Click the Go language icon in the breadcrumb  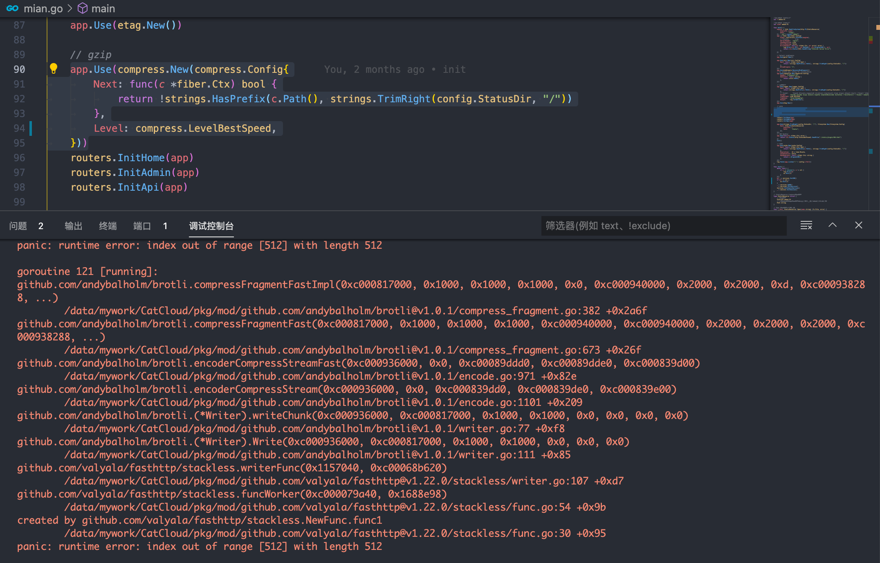tap(13, 8)
